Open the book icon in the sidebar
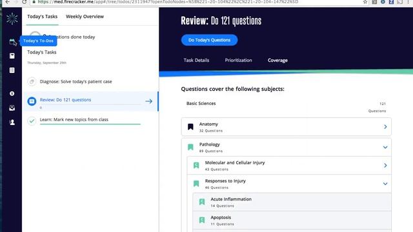Image resolution: width=413 pixels, height=232 pixels. tap(12, 56)
